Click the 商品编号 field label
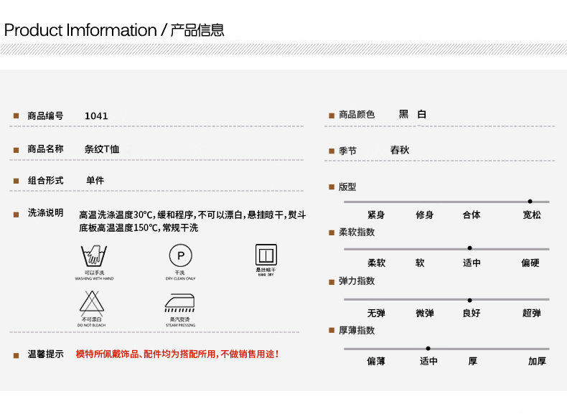Viewport: 567px width, 419px height. click(45, 116)
